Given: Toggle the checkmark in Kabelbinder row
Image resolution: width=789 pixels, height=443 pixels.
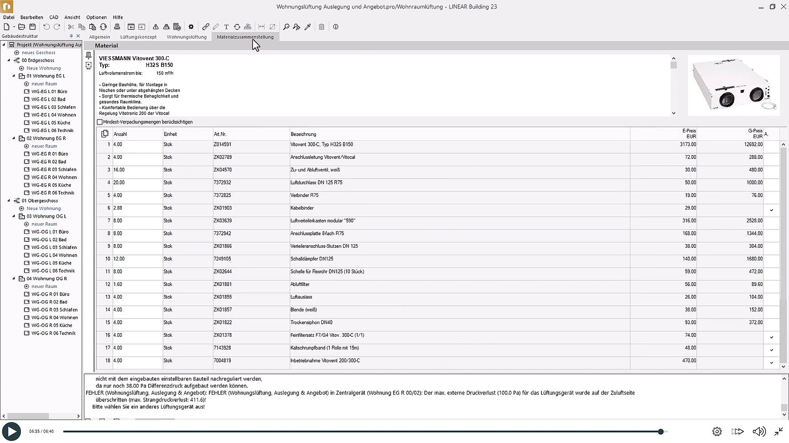Looking at the screenshot, I should [771, 210].
